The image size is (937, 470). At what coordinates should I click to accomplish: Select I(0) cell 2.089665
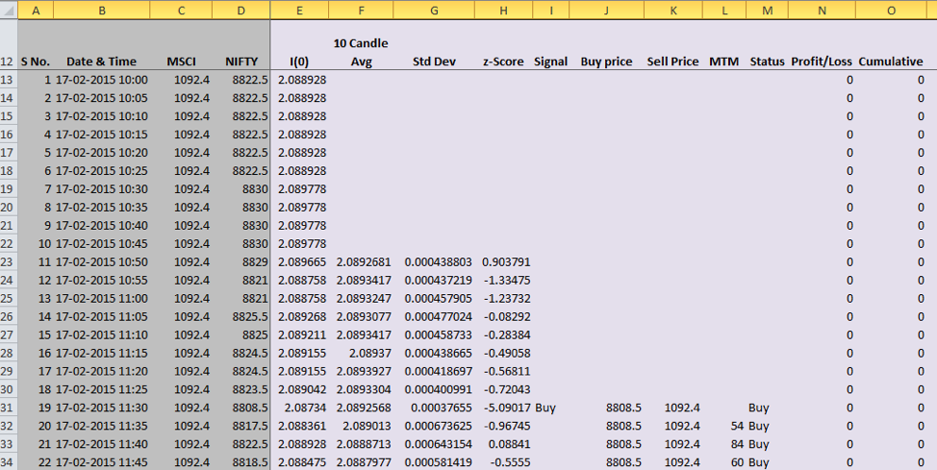299,261
